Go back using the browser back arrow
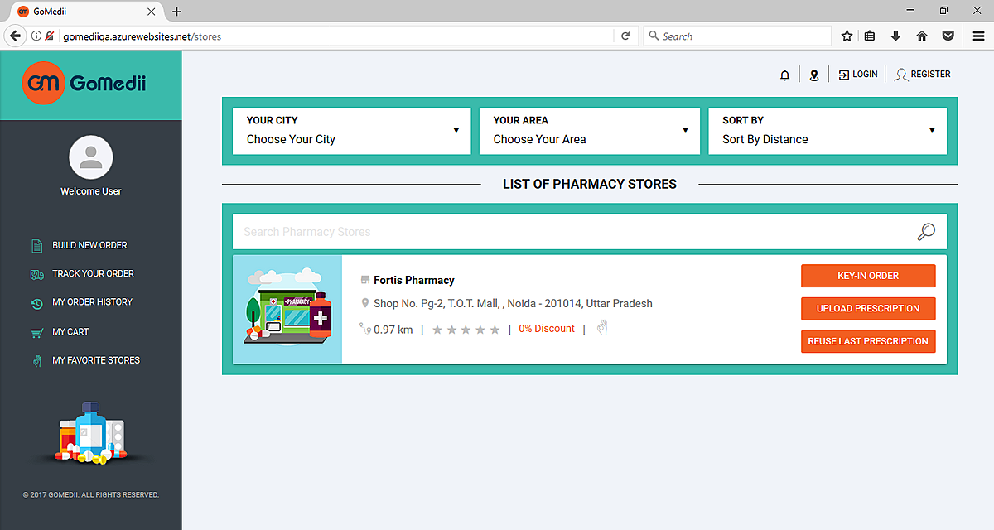Screen dimensions: 994x530 pos(15,36)
